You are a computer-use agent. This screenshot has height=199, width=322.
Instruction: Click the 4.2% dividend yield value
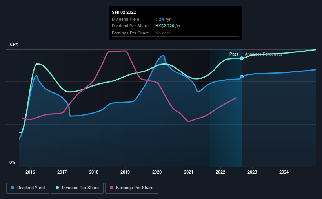160,19
